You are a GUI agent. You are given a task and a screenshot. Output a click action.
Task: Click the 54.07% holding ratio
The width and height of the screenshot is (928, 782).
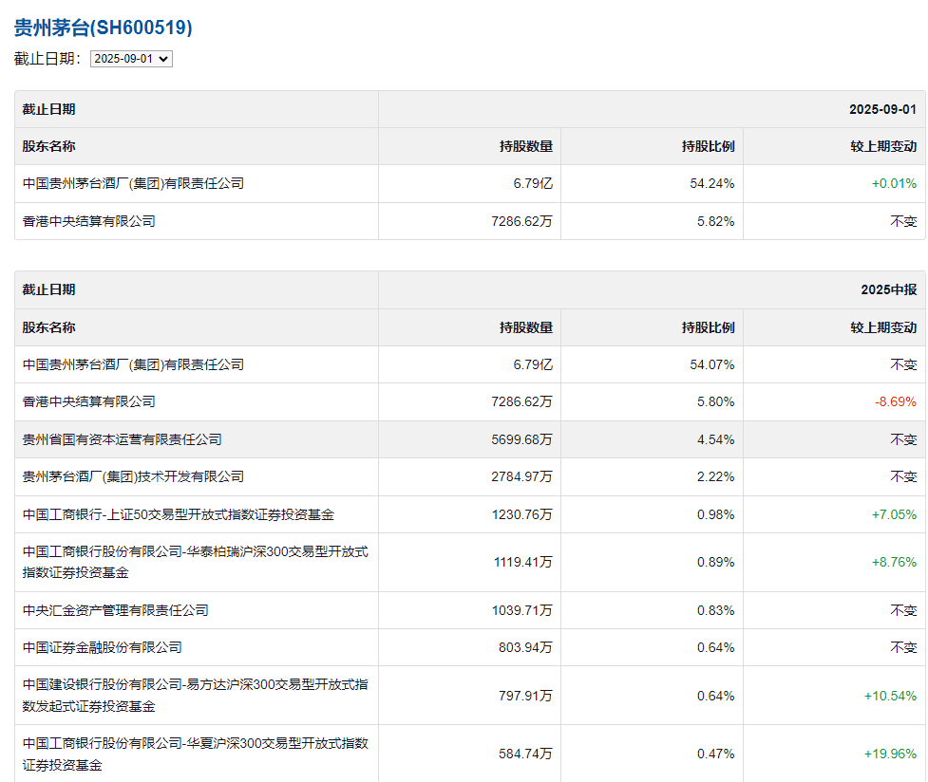coord(712,364)
